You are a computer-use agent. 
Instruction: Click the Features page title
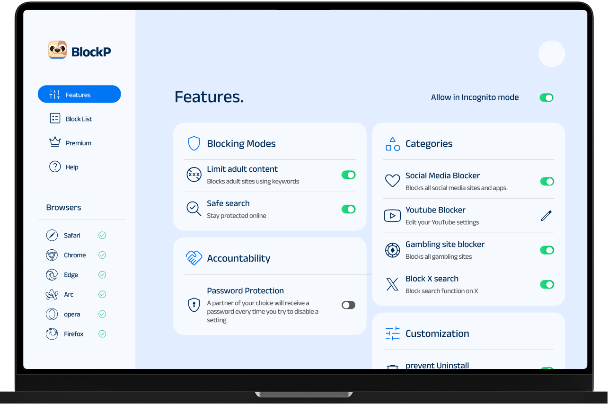[209, 97]
